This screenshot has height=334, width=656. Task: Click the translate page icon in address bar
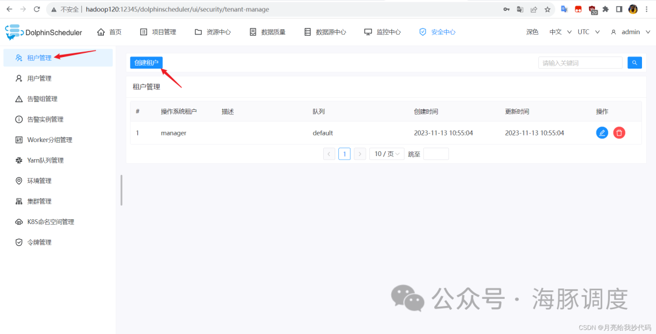(x=520, y=9)
